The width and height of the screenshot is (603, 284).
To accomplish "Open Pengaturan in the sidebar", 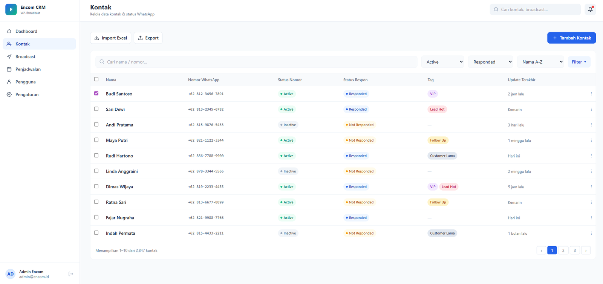I will pos(39,95).
